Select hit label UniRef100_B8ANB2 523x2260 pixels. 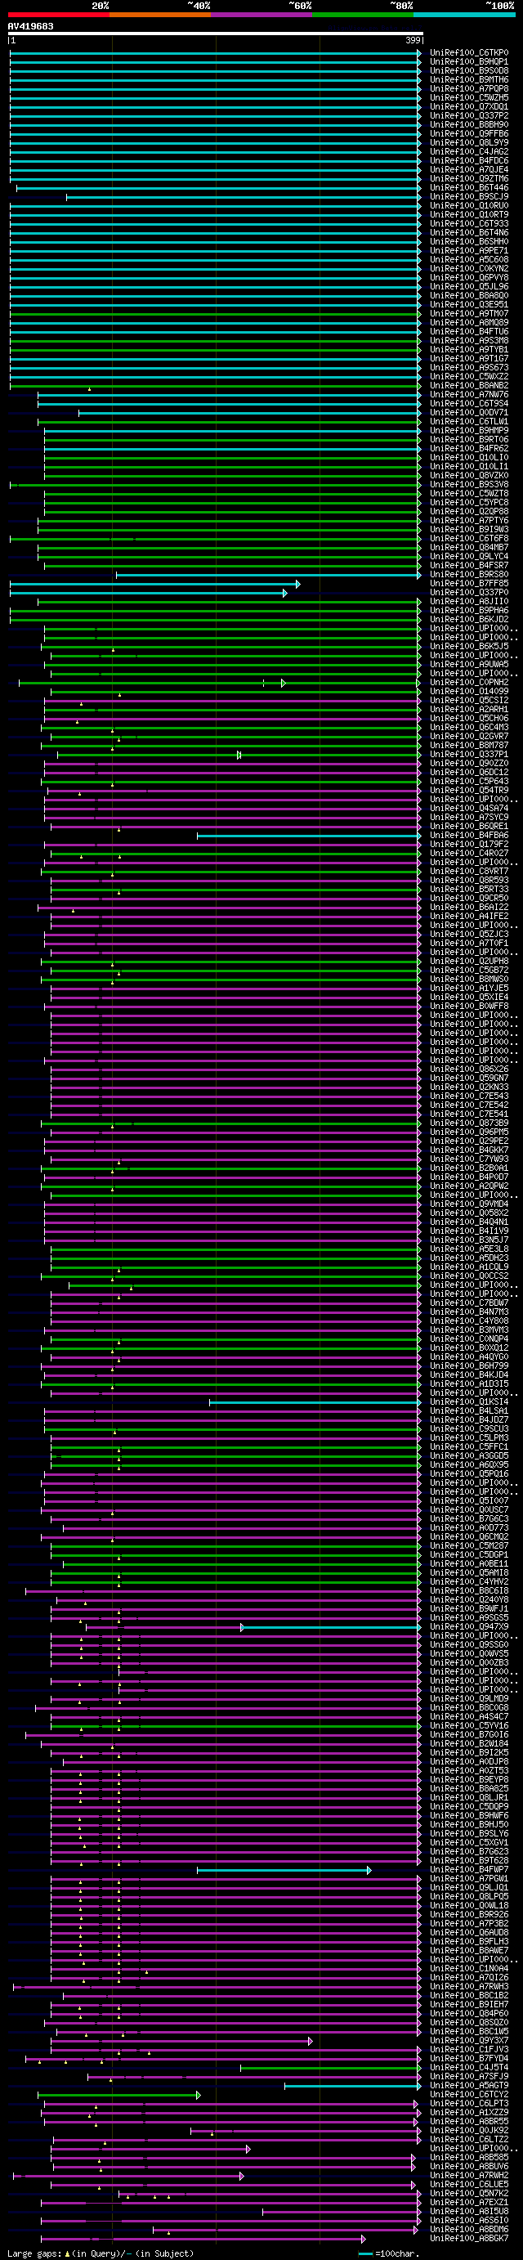[x=468, y=385]
